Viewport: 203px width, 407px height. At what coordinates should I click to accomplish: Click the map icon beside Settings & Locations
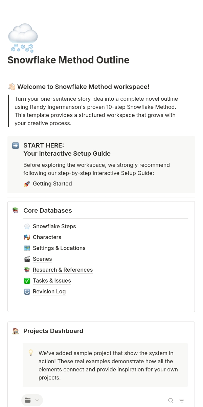(27, 248)
